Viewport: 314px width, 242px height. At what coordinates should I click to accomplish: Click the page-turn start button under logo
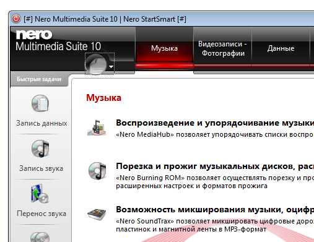point(96,64)
